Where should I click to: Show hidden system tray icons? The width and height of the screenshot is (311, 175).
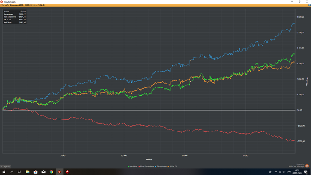coord(276,172)
